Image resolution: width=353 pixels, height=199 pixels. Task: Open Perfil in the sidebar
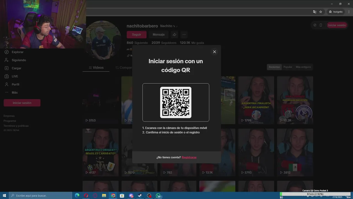[x=15, y=84]
